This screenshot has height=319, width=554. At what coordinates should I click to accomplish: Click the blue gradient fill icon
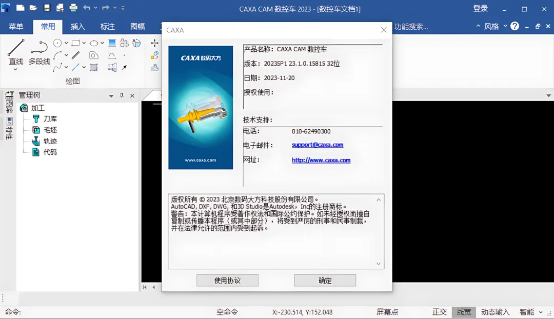pos(112,43)
